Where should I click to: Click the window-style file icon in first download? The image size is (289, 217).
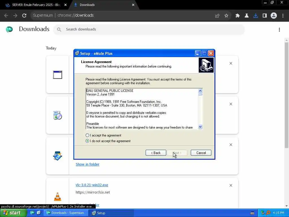[58, 75]
